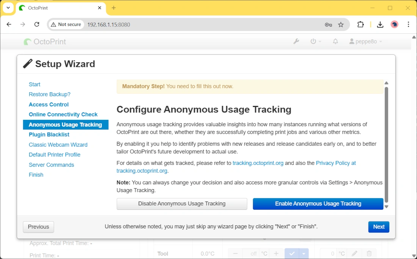Image resolution: width=417 pixels, height=259 pixels.
Task: Click the Tool offset pencil icon
Action: pos(354,254)
